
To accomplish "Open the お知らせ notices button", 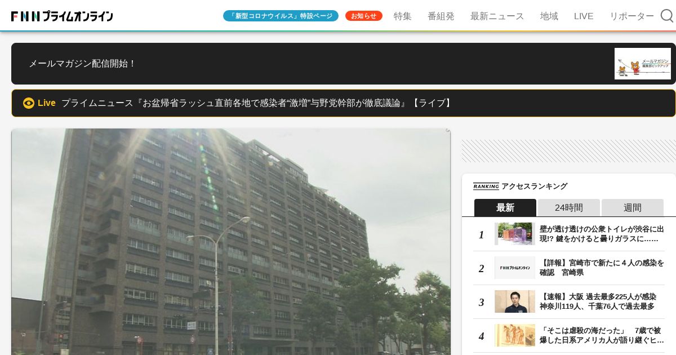I will [364, 16].
